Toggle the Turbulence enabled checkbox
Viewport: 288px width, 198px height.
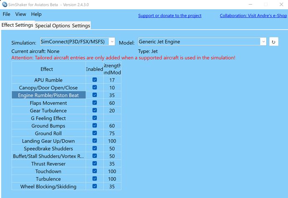[94, 179]
